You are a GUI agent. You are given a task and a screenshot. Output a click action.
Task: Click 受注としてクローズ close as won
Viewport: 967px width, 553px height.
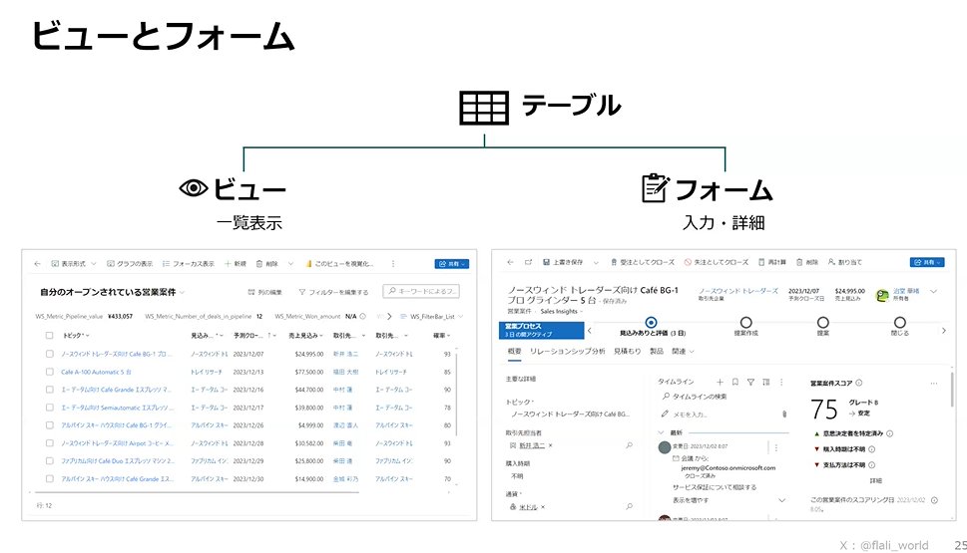coord(642,262)
